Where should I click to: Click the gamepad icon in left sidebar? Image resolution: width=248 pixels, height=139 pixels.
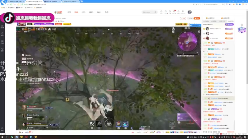point(2,42)
